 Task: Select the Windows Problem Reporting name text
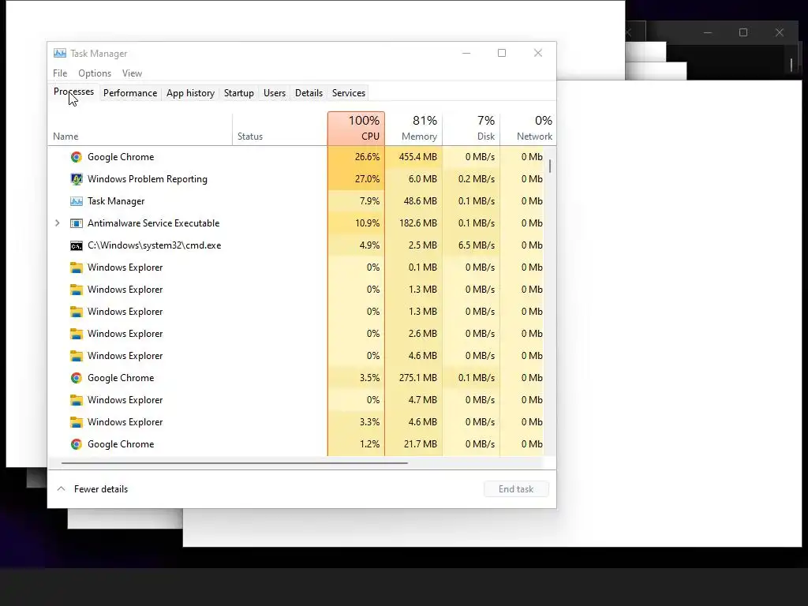tap(148, 179)
